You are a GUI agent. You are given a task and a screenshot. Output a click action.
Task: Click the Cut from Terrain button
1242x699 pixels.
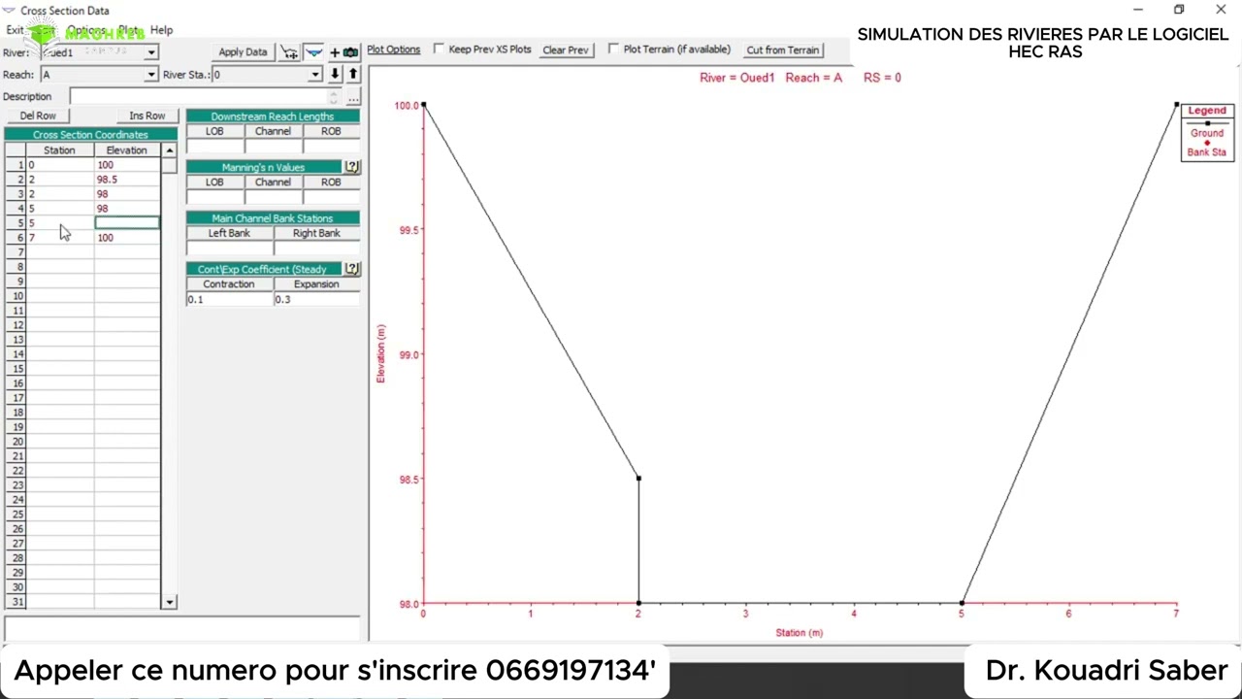[x=783, y=50]
